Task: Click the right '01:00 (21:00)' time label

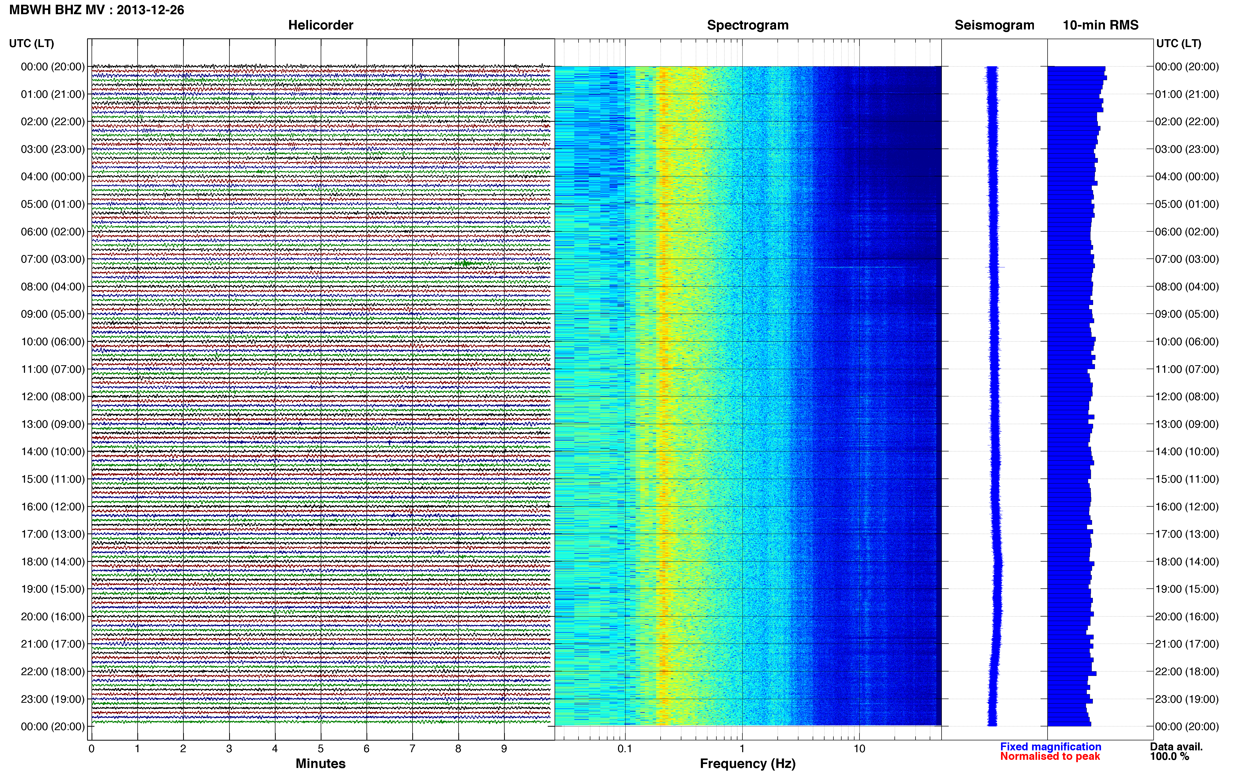Action: 1187,94
